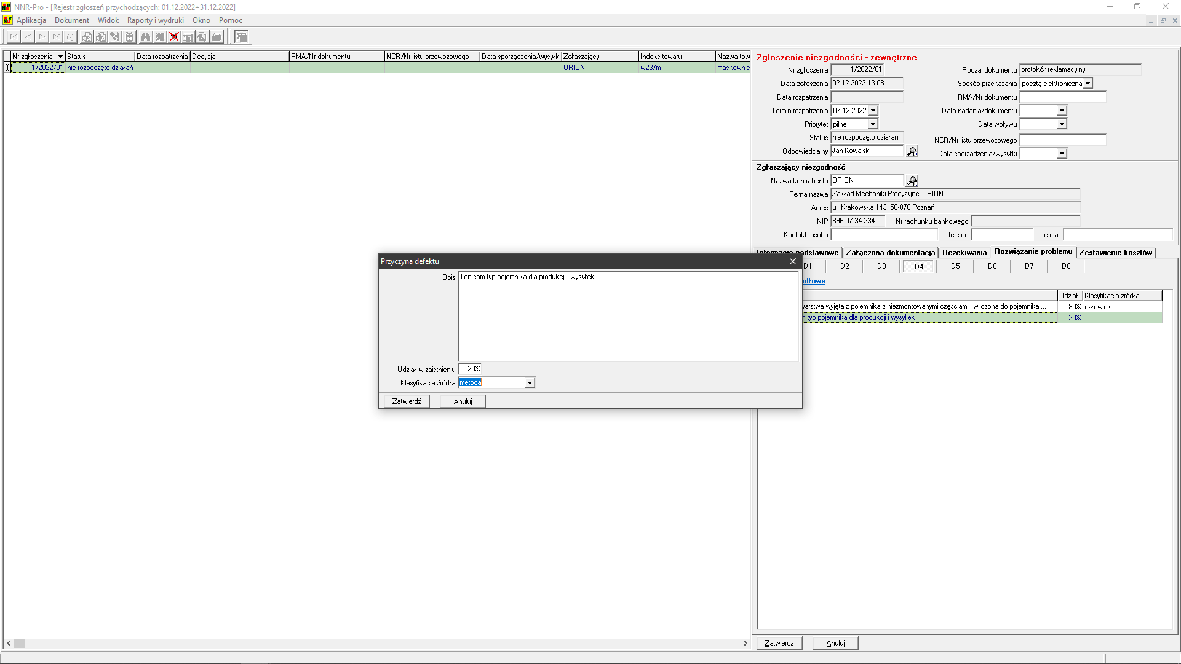
Task: Click the refresh arrow toolbar icon
Action: point(71,37)
